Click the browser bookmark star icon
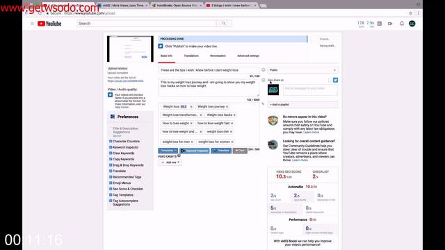The width and height of the screenshot is (445, 250). click(410, 13)
